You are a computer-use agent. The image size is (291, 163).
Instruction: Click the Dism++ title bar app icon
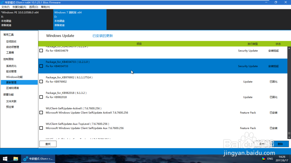click(2, 2)
